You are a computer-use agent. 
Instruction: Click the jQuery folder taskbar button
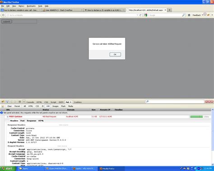(x=31, y=169)
